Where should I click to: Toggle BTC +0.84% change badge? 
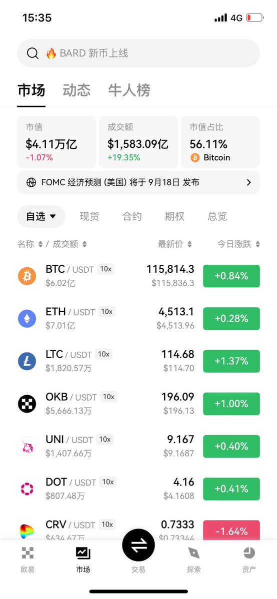231,276
